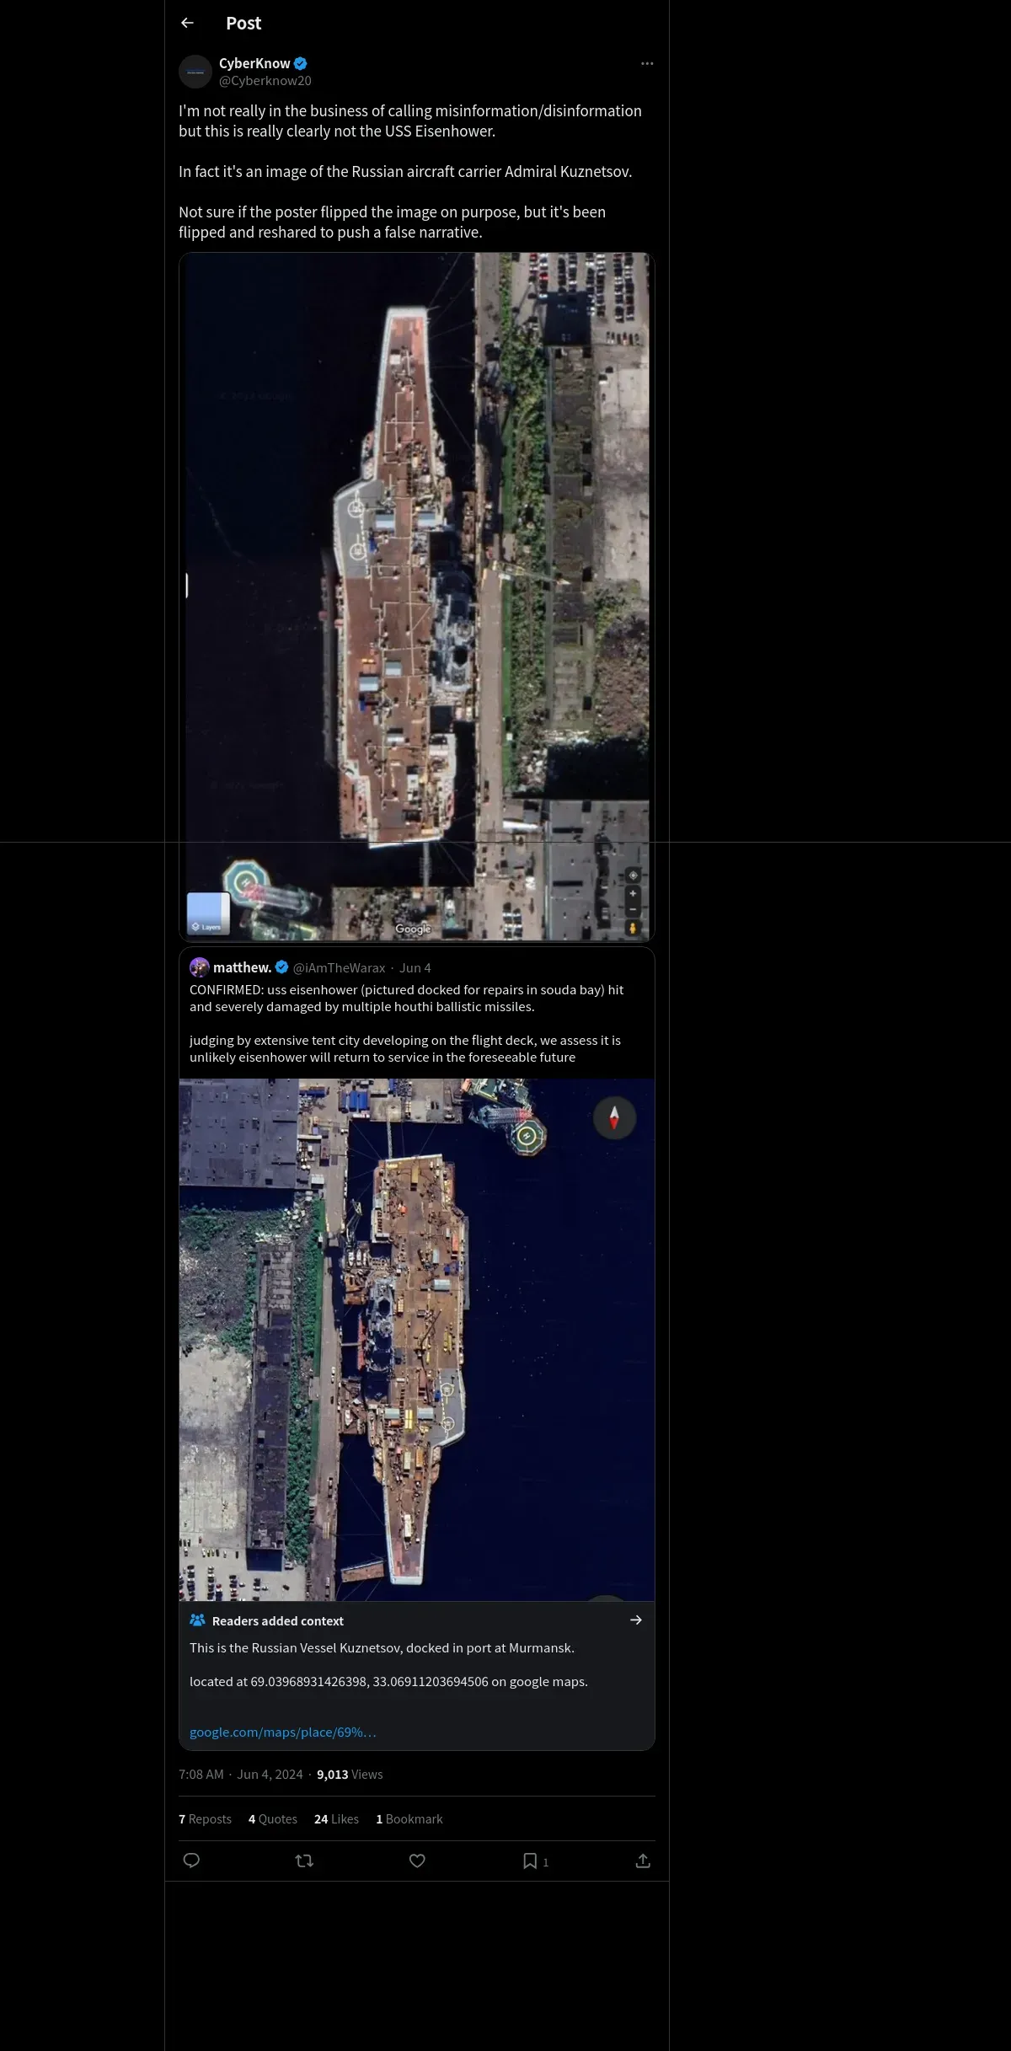This screenshot has height=2051, width=1011.
Task: View the 4 Quotes list
Action: click(x=273, y=1818)
